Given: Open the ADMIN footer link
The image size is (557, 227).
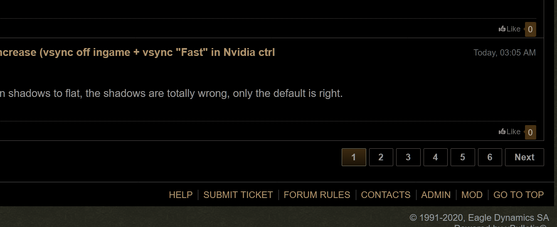Looking at the screenshot, I should point(436,195).
